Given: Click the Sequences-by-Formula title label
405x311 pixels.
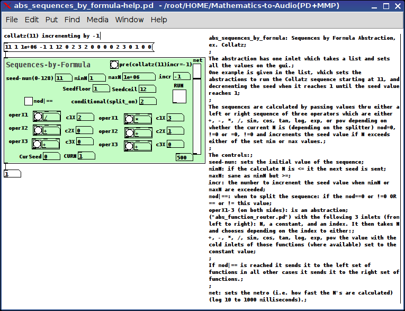Looking at the screenshot, I should click(48, 65).
